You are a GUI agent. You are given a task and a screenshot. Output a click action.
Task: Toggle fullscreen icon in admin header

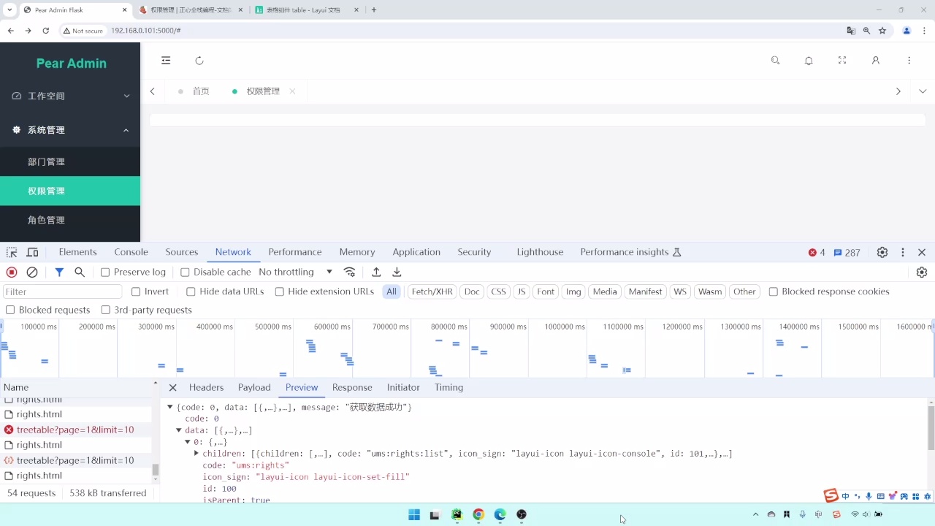(x=842, y=61)
